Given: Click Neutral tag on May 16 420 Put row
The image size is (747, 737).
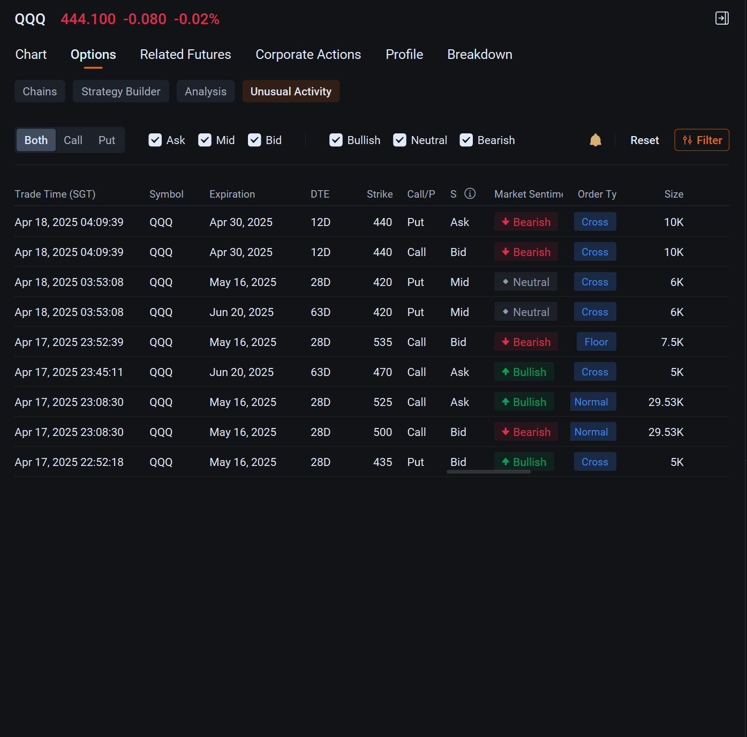Looking at the screenshot, I should (525, 282).
